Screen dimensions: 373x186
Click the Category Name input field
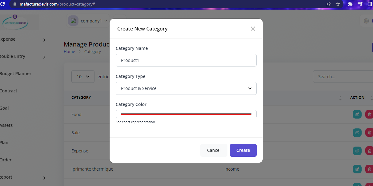click(x=186, y=60)
